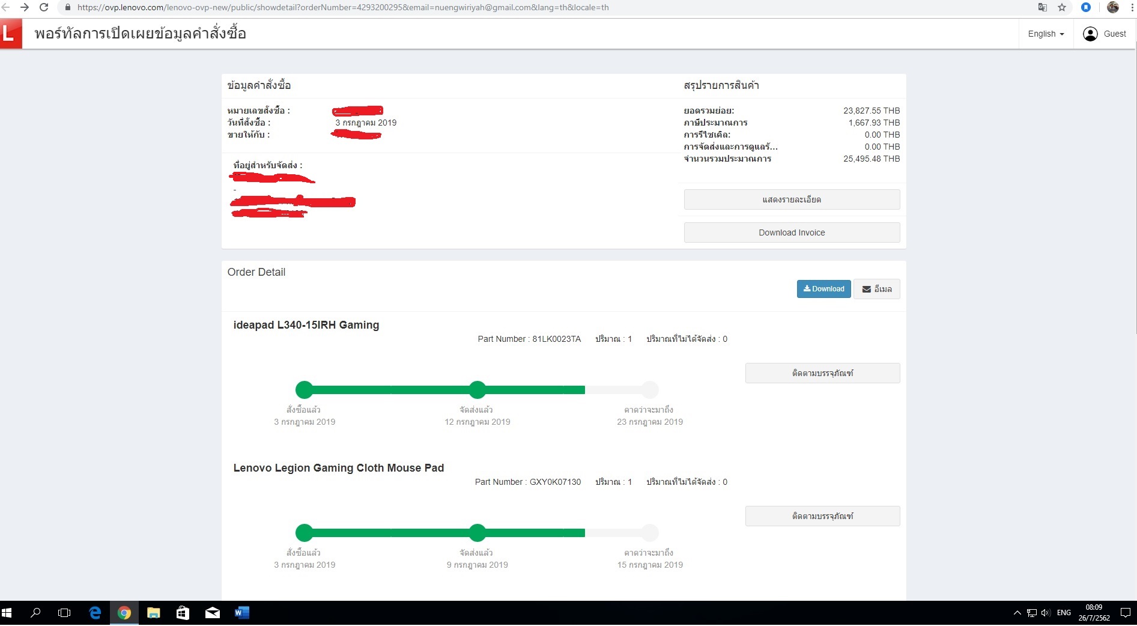Open the volume tray icon
Screen dimensions: 1137x626
tap(1046, 613)
